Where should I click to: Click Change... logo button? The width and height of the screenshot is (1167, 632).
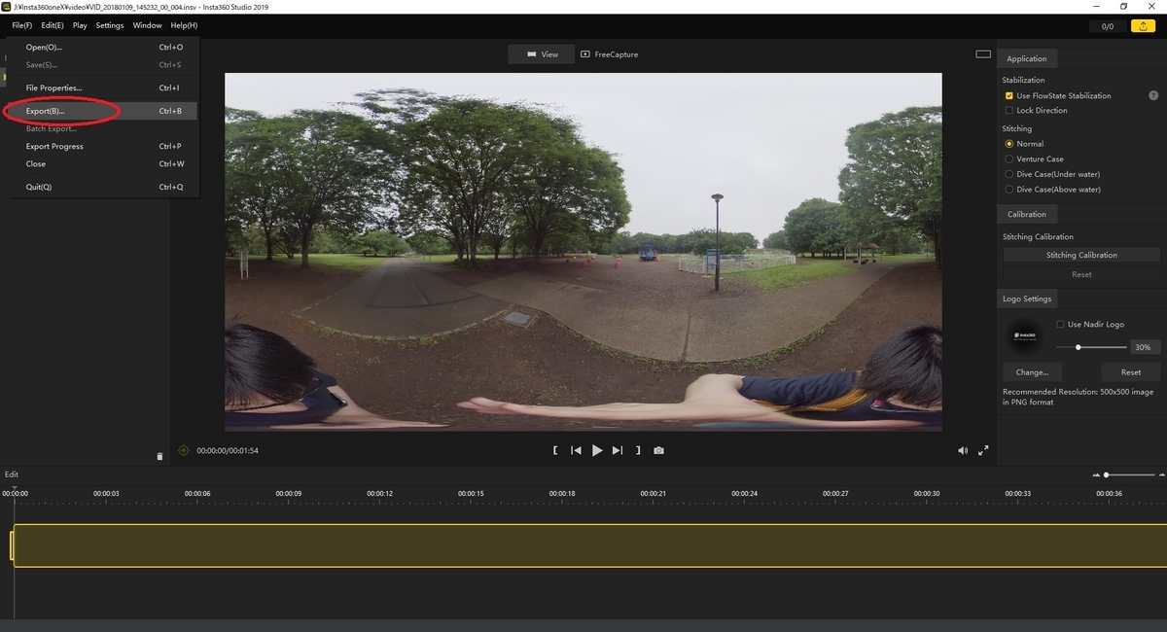1032,371
